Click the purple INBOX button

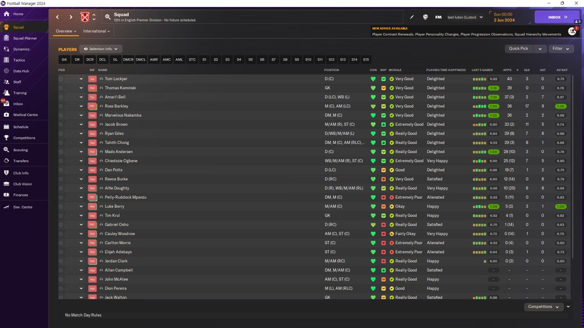pyautogui.click(x=557, y=17)
